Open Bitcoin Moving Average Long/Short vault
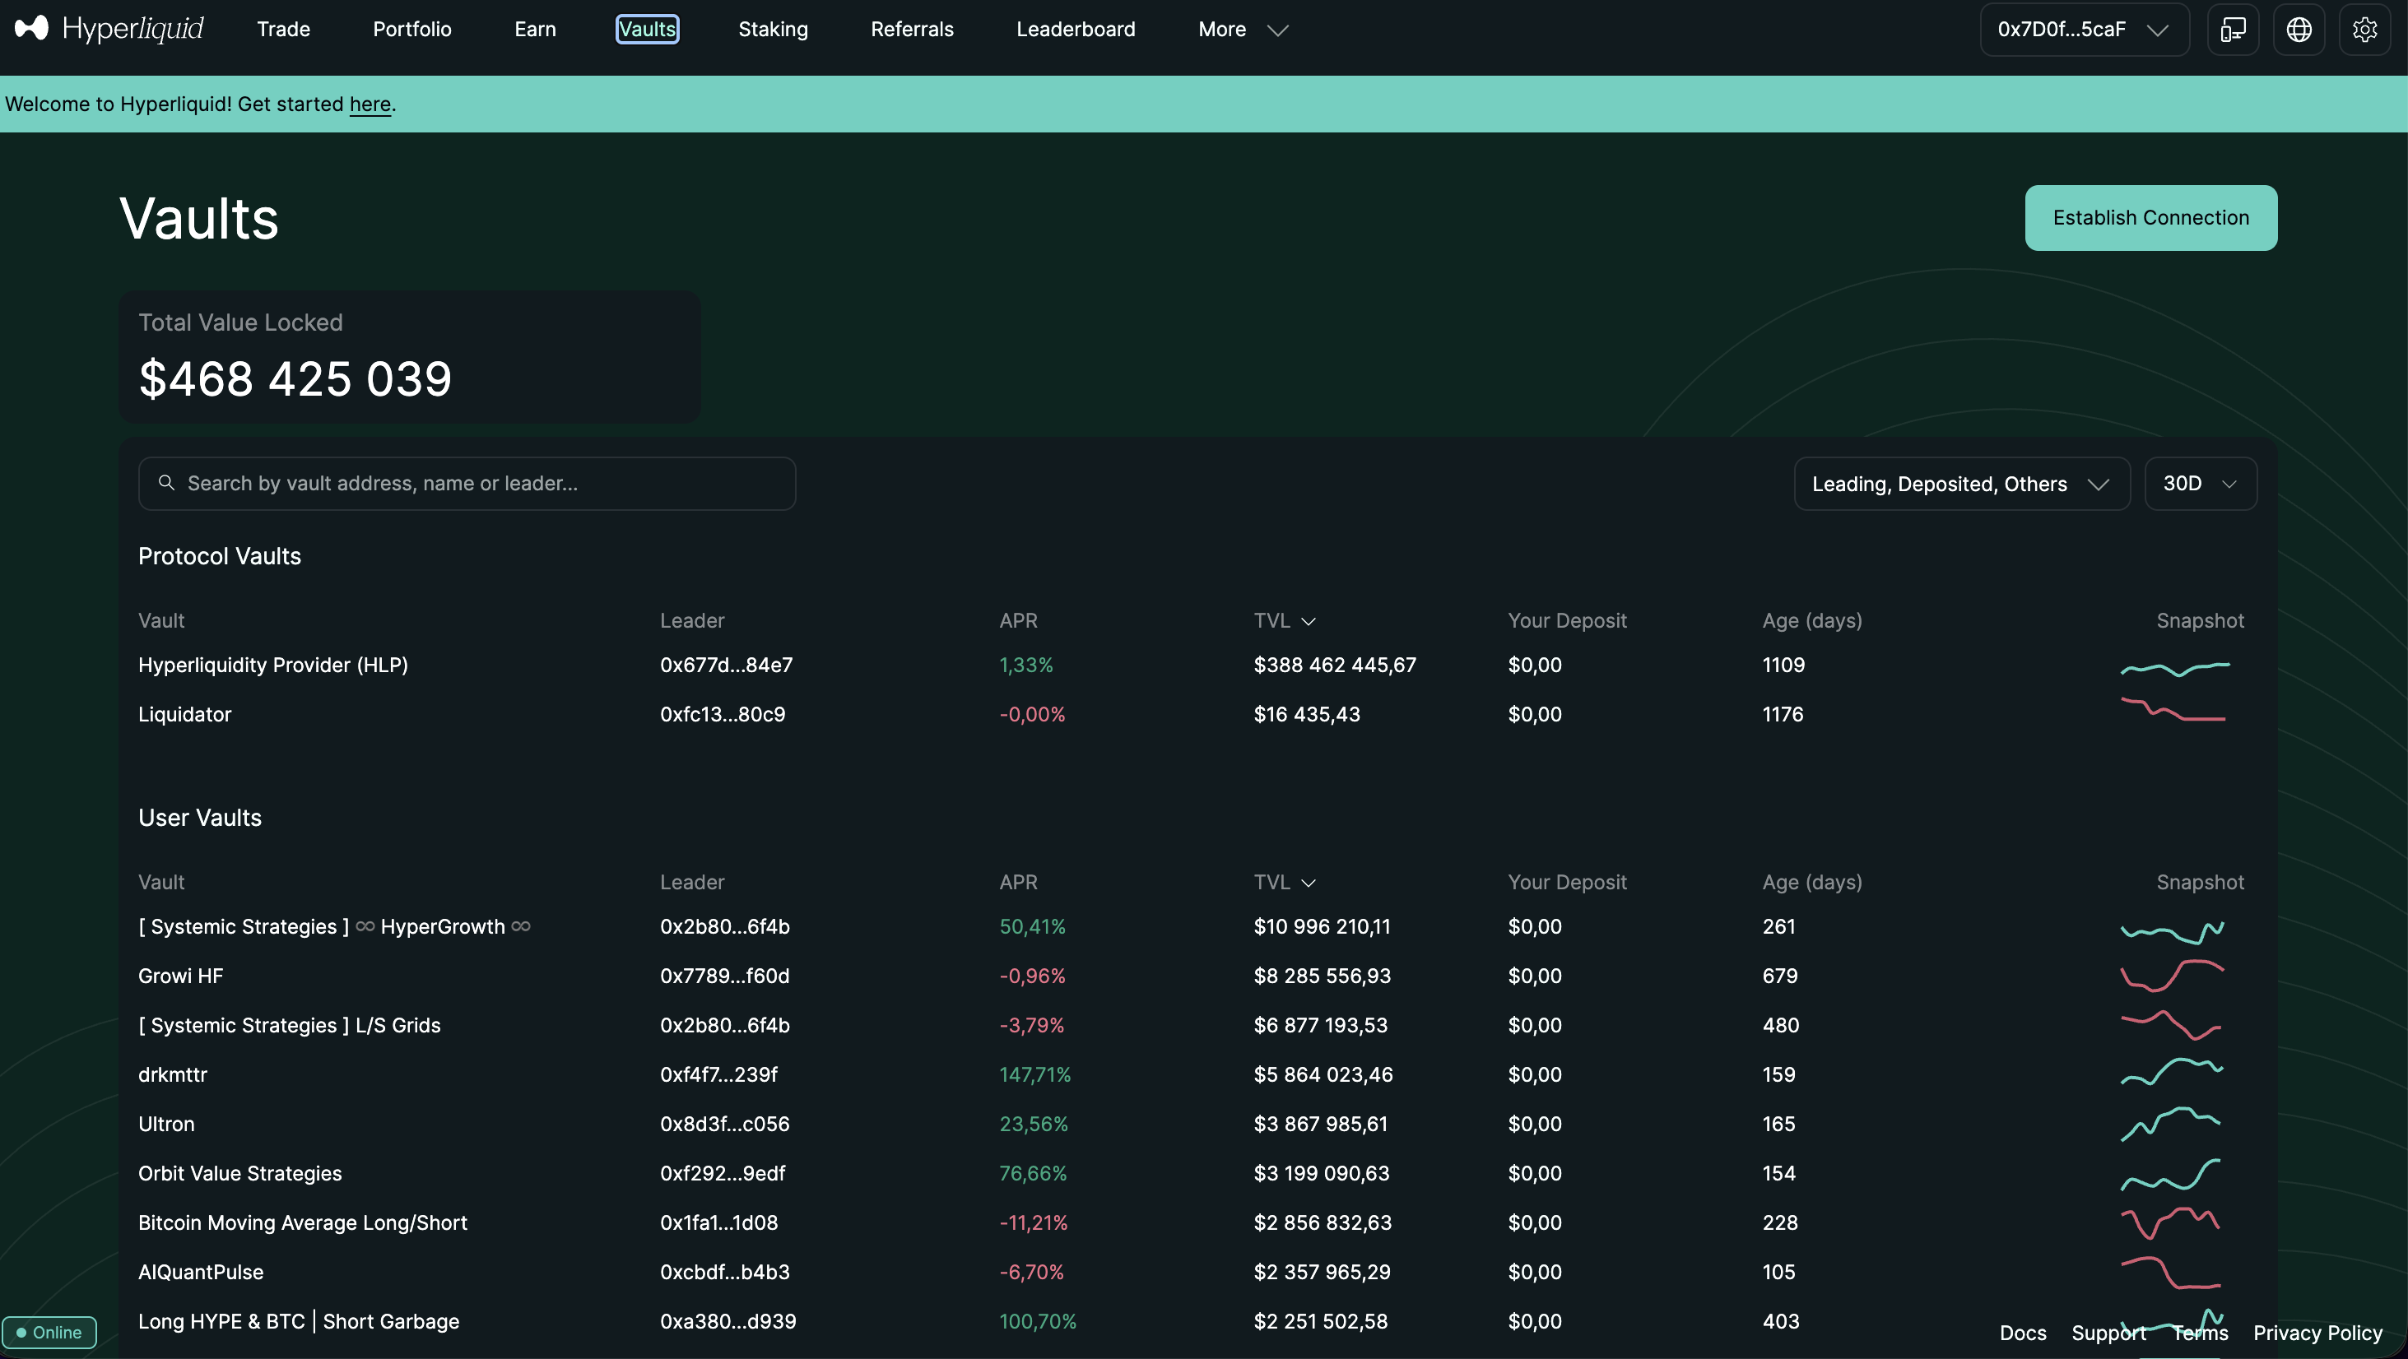This screenshot has width=2408, height=1359. (x=303, y=1222)
